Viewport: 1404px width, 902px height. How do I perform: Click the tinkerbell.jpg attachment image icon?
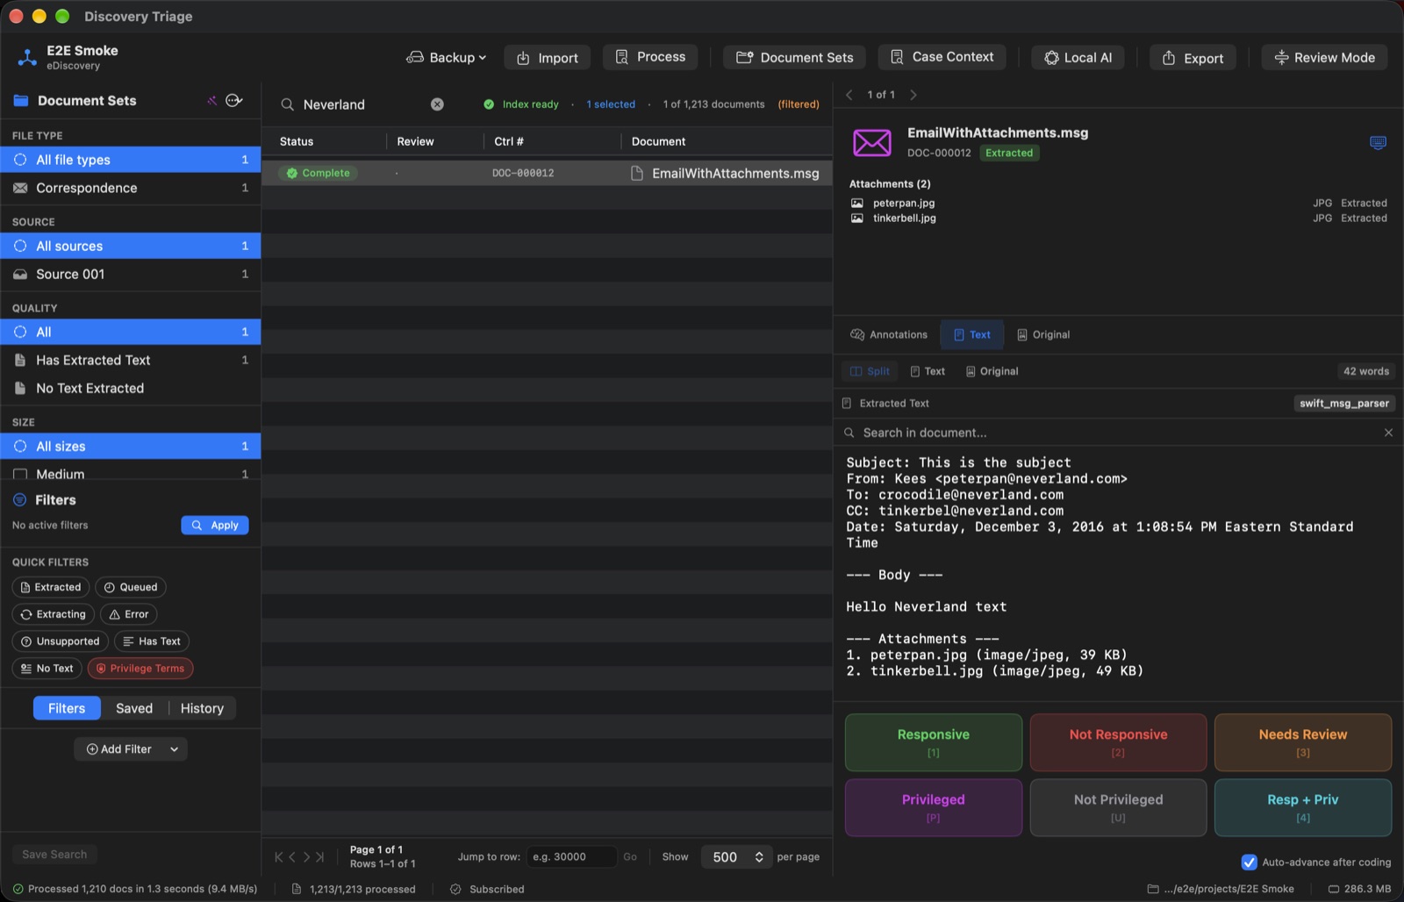(857, 218)
